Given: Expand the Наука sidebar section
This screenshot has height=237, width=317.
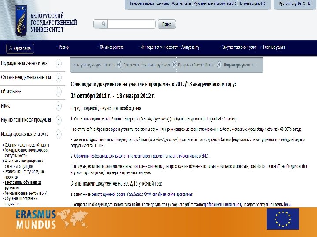Looking at the screenshot, I should click(x=59, y=106).
